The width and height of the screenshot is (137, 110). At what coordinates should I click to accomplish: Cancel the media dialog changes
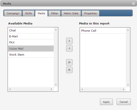124,102
